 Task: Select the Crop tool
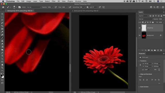coord(2,26)
